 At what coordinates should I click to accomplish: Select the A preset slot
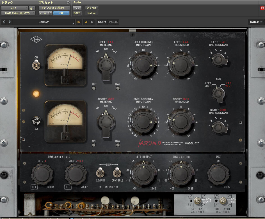(x=86, y=22)
